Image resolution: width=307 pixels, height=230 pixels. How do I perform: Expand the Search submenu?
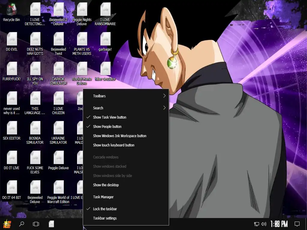tap(126, 108)
